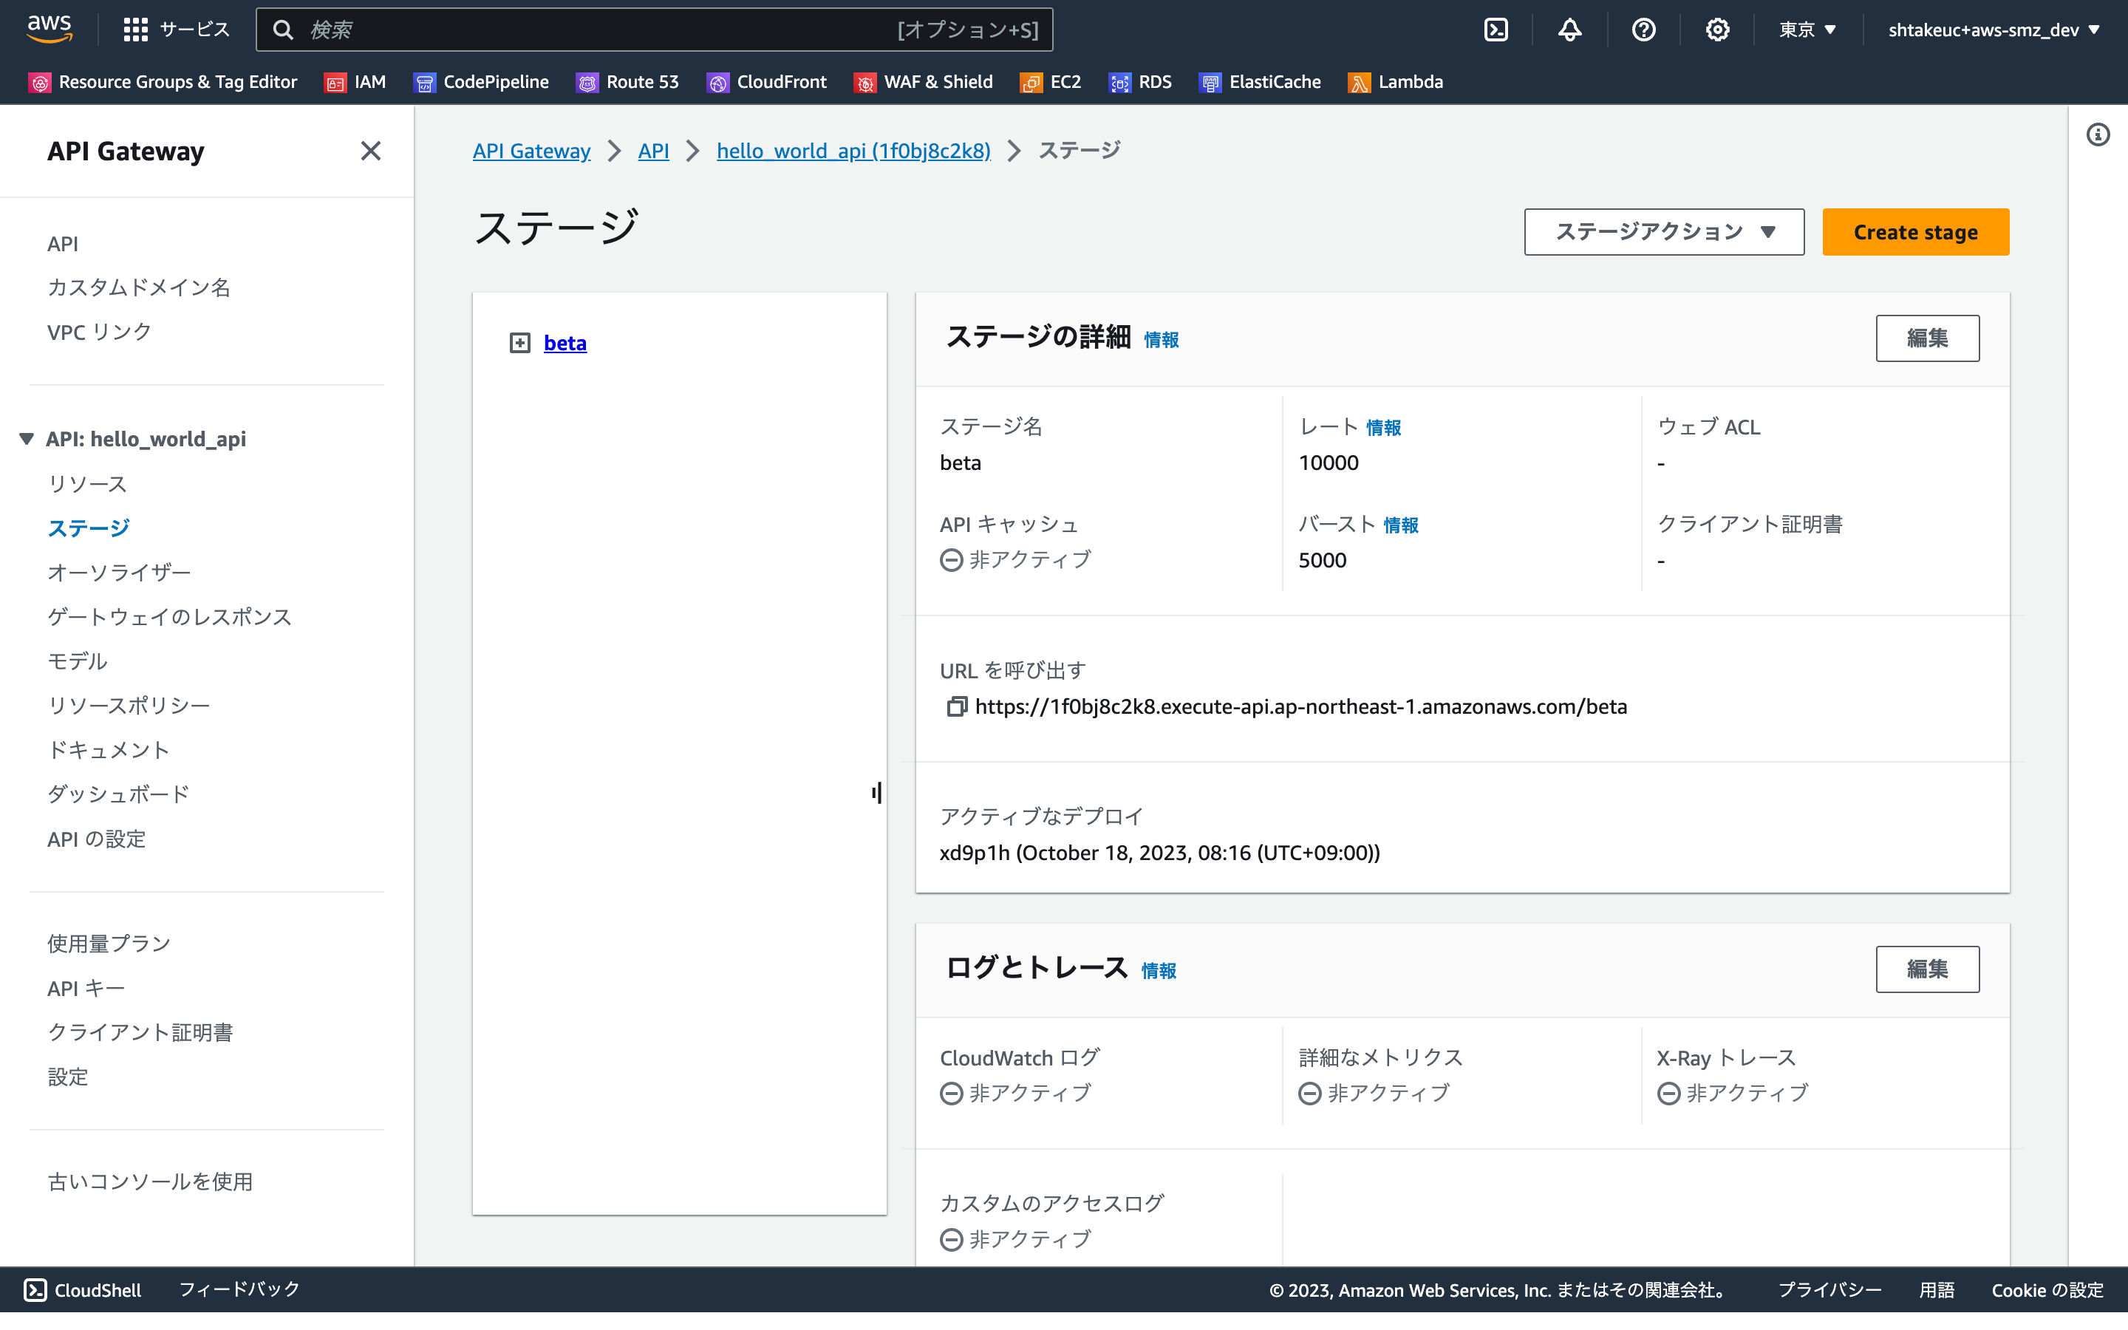Copy the invoke URL with copy icon
2128x1330 pixels.
957,706
